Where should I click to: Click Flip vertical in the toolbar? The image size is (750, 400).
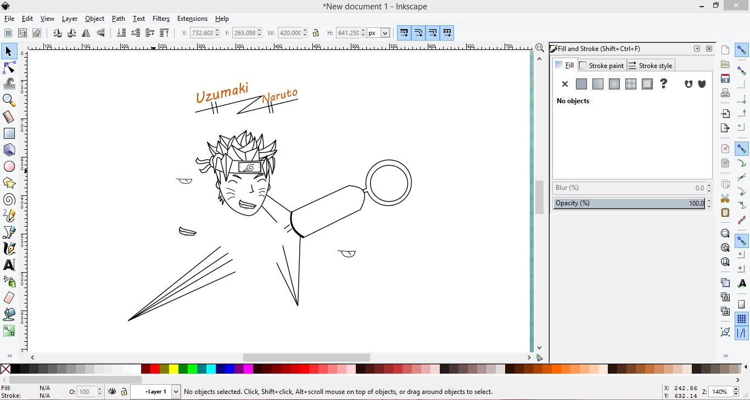[100, 33]
